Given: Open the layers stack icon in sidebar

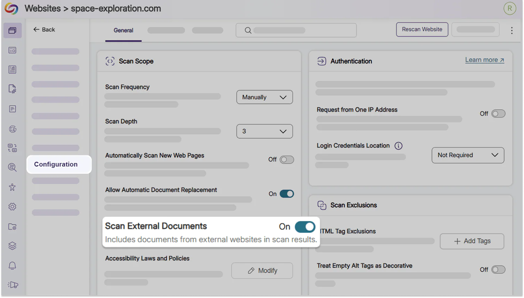Looking at the screenshot, I should [13, 246].
